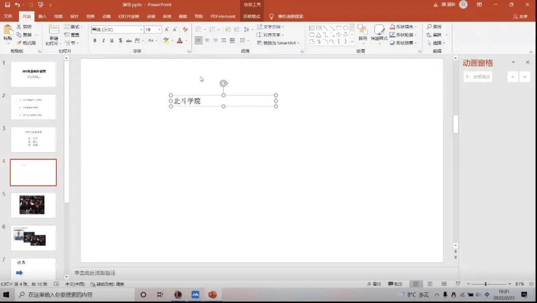Click the Save icon in quick access toolbar
537x303 pixels.
tap(7, 4)
